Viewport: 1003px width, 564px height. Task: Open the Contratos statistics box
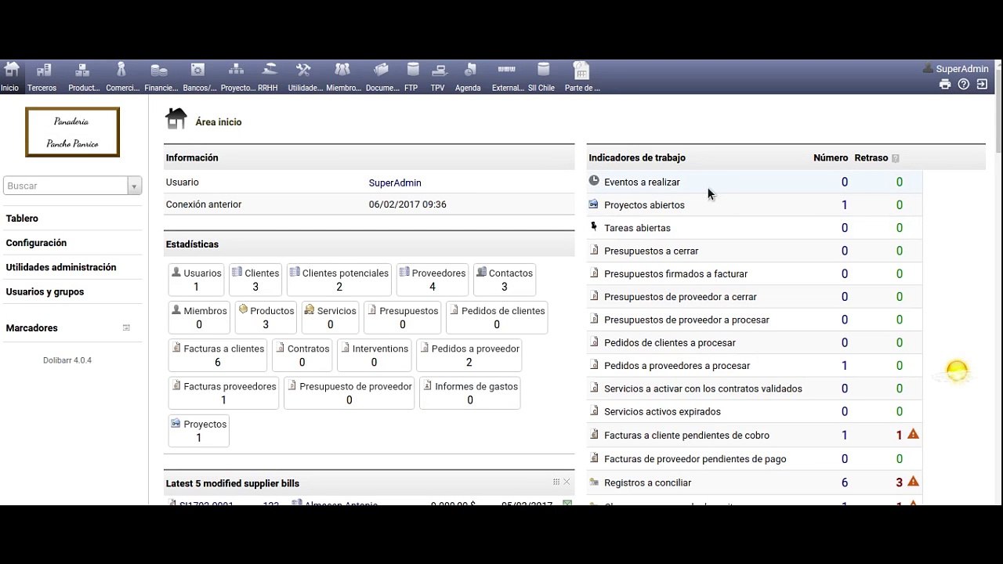pyautogui.click(x=302, y=355)
